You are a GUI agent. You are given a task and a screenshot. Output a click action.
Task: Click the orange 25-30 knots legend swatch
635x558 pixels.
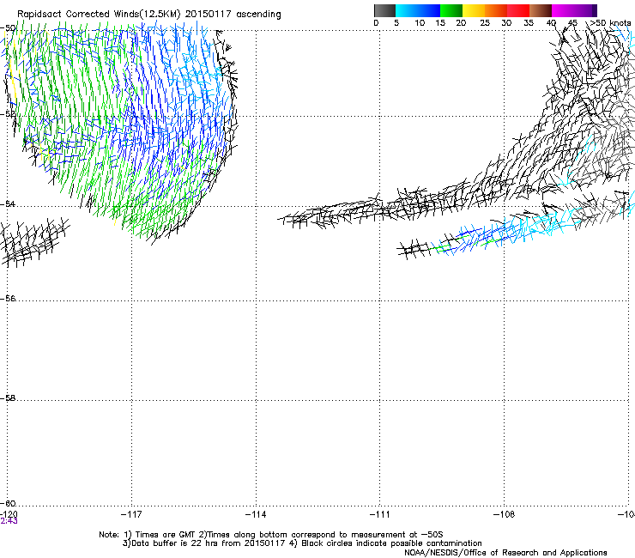(496, 10)
